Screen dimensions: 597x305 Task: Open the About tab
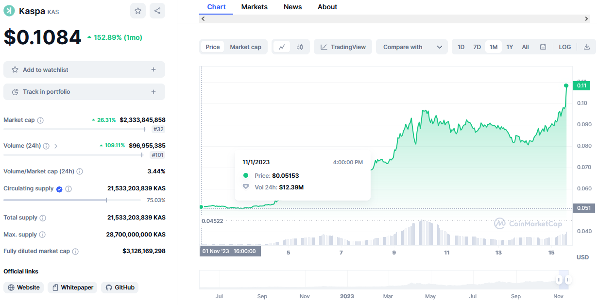point(327,7)
